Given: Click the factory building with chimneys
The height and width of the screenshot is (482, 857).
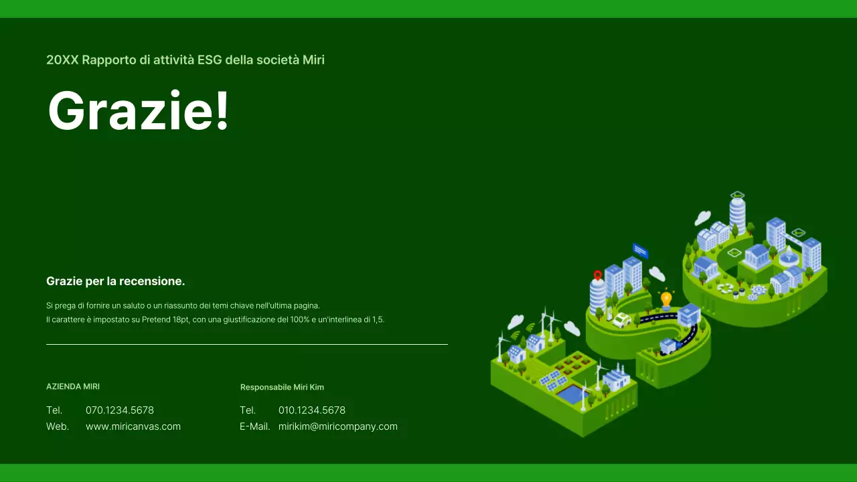Looking at the screenshot, I should tap(616, 379).
